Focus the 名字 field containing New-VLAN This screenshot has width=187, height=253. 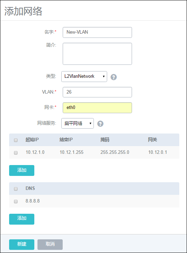pos(97,33)
